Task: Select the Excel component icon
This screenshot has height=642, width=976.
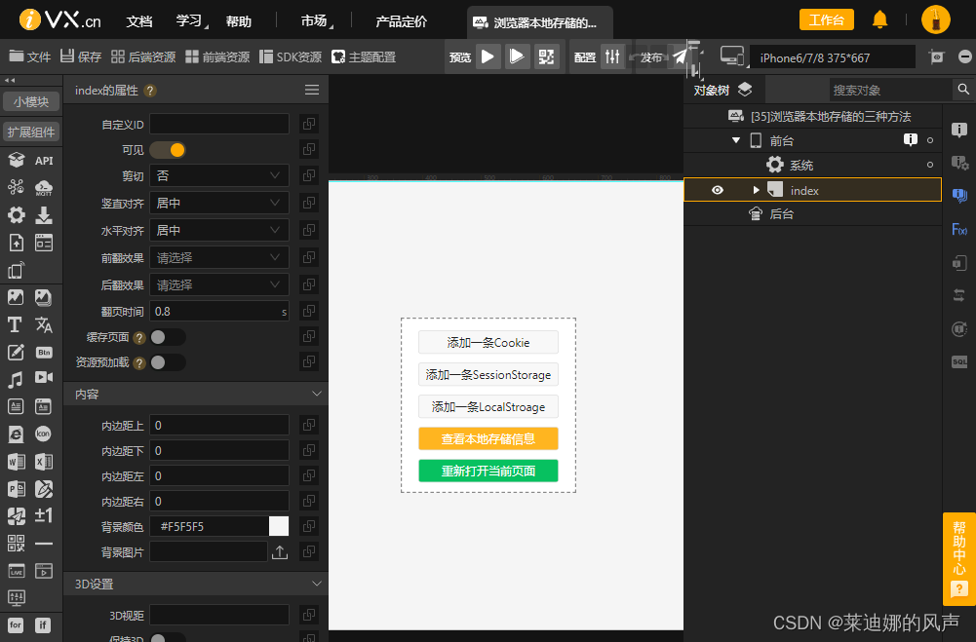Action: pos(44,462)
